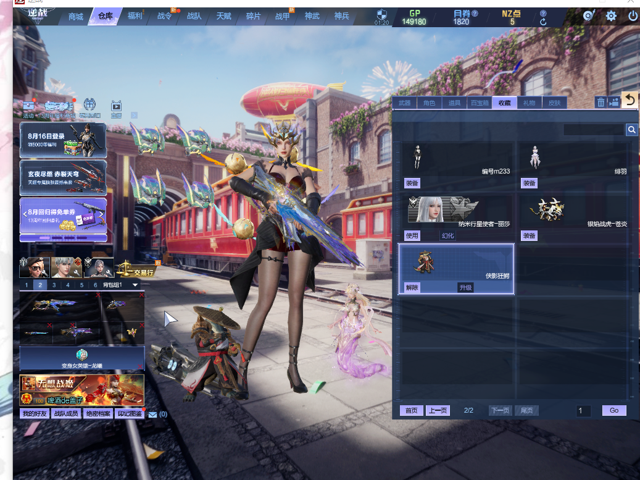The height and width of the screenshot is (480, 640).
Task: Click 使用 under 纳米行星使者-丽莎
Action: (x=412, y=236)
